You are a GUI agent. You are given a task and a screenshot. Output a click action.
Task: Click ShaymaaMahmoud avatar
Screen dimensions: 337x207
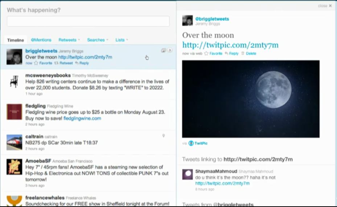[188, 174]
